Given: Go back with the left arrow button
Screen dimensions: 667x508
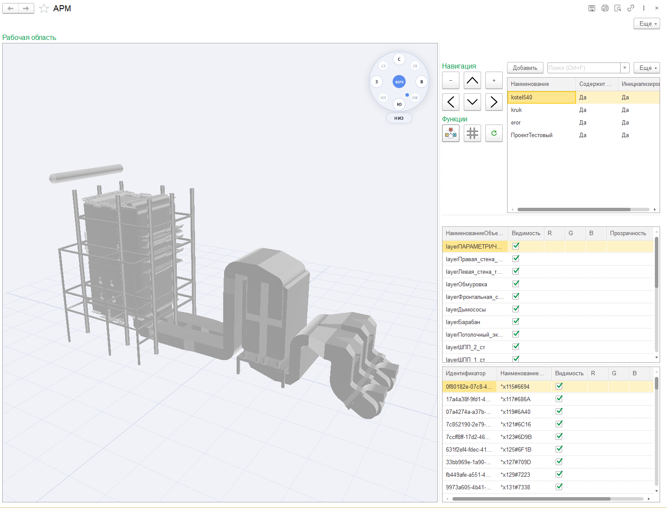Looking at the screenshot, I should pyautogui.click(x=10, y=8).
